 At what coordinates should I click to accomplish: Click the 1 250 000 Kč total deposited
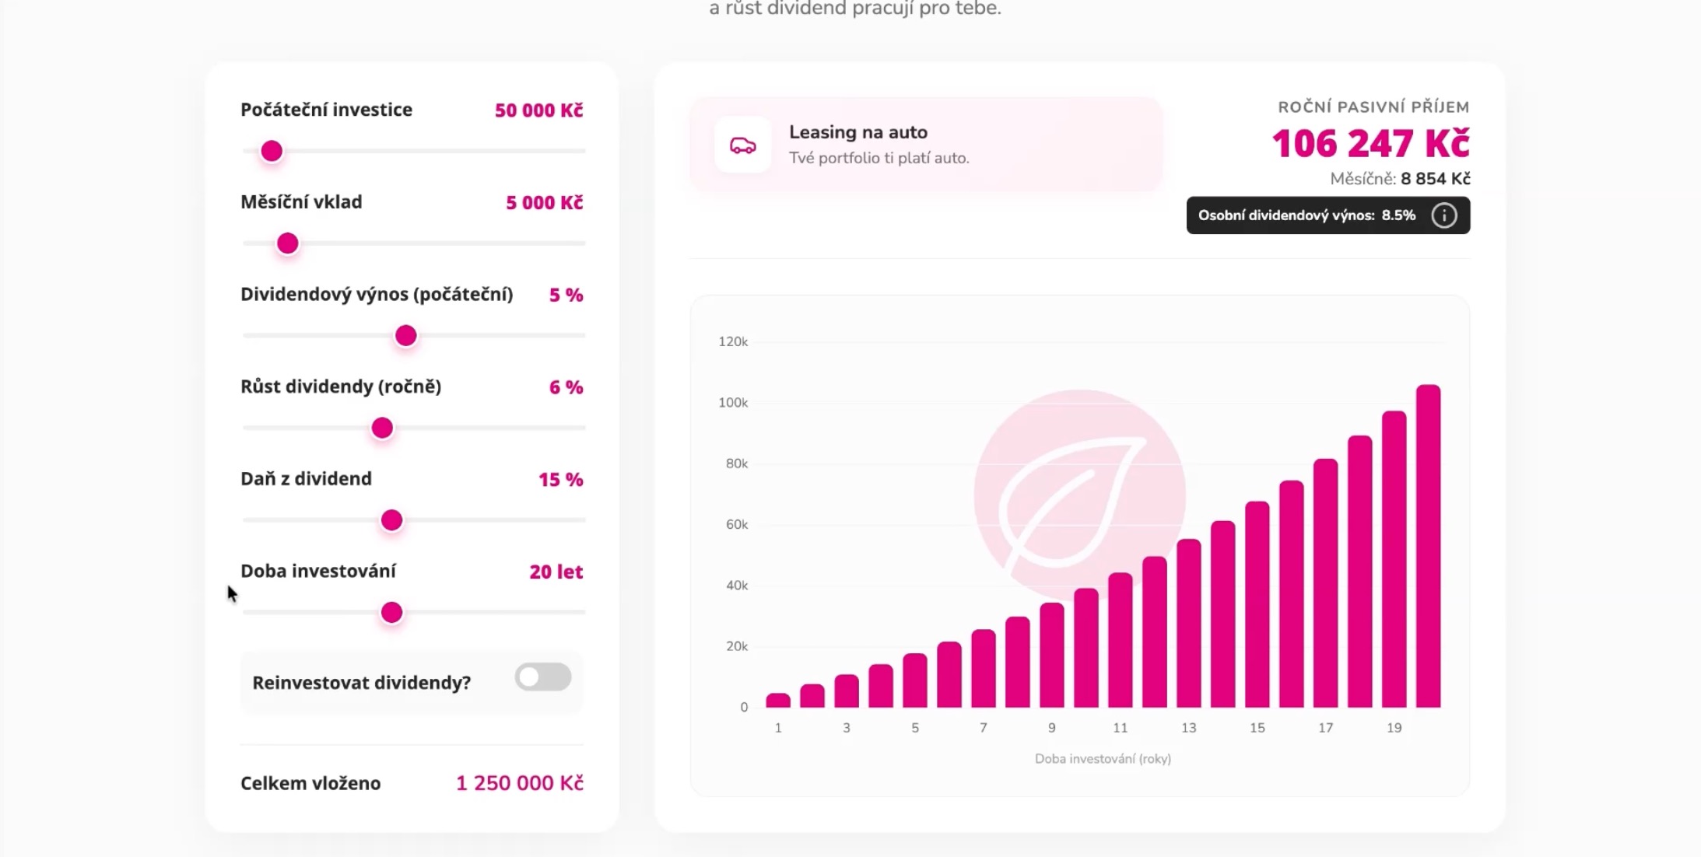(519, 783)
